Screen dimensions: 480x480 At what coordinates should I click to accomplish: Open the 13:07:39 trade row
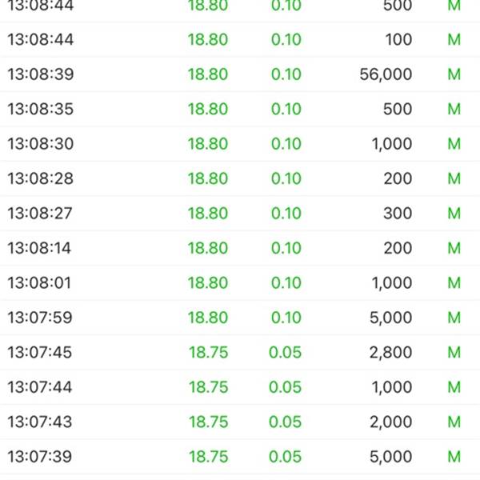pyautogui.click(x=240, y=456)
